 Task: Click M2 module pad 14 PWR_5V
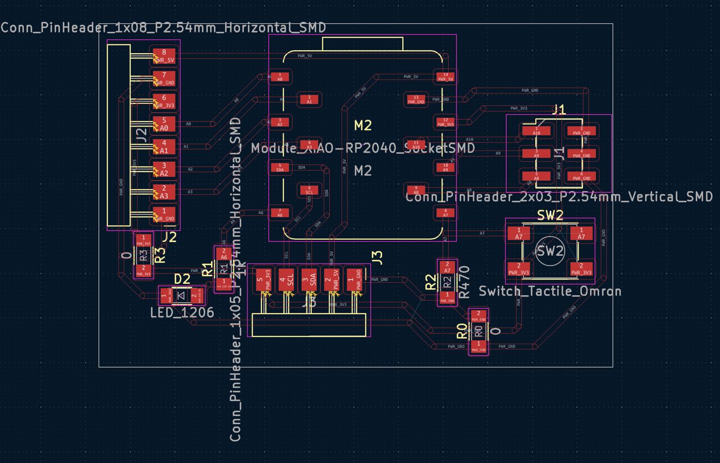tap(445, 77)
